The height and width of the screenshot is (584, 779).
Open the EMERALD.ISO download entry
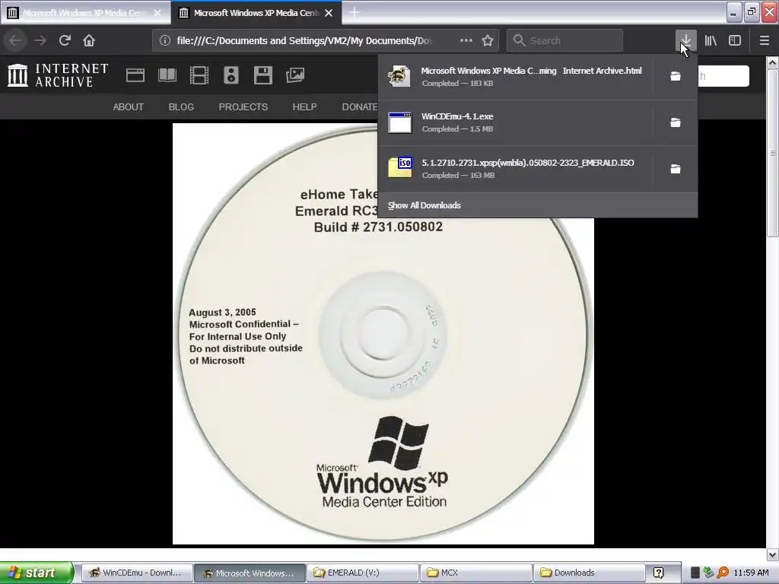coord(515,169)
